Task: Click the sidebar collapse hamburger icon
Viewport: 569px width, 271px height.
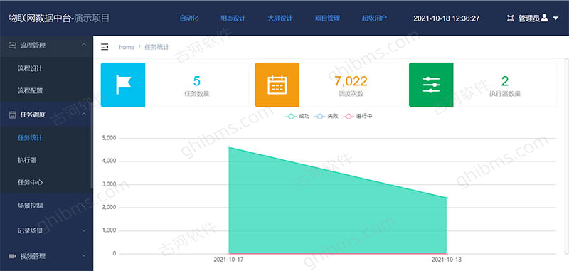Action: pyautogui.click(x=105, y=47)
